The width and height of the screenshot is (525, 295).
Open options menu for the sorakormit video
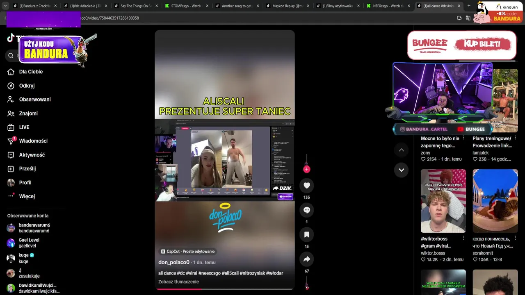pos(516,238)
